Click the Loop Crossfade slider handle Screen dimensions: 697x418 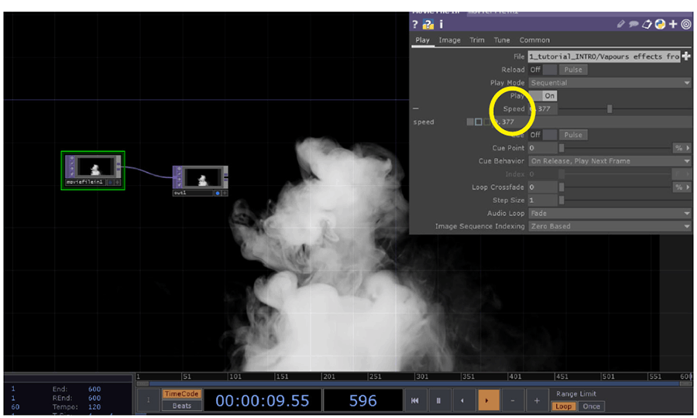click(561, 187)
